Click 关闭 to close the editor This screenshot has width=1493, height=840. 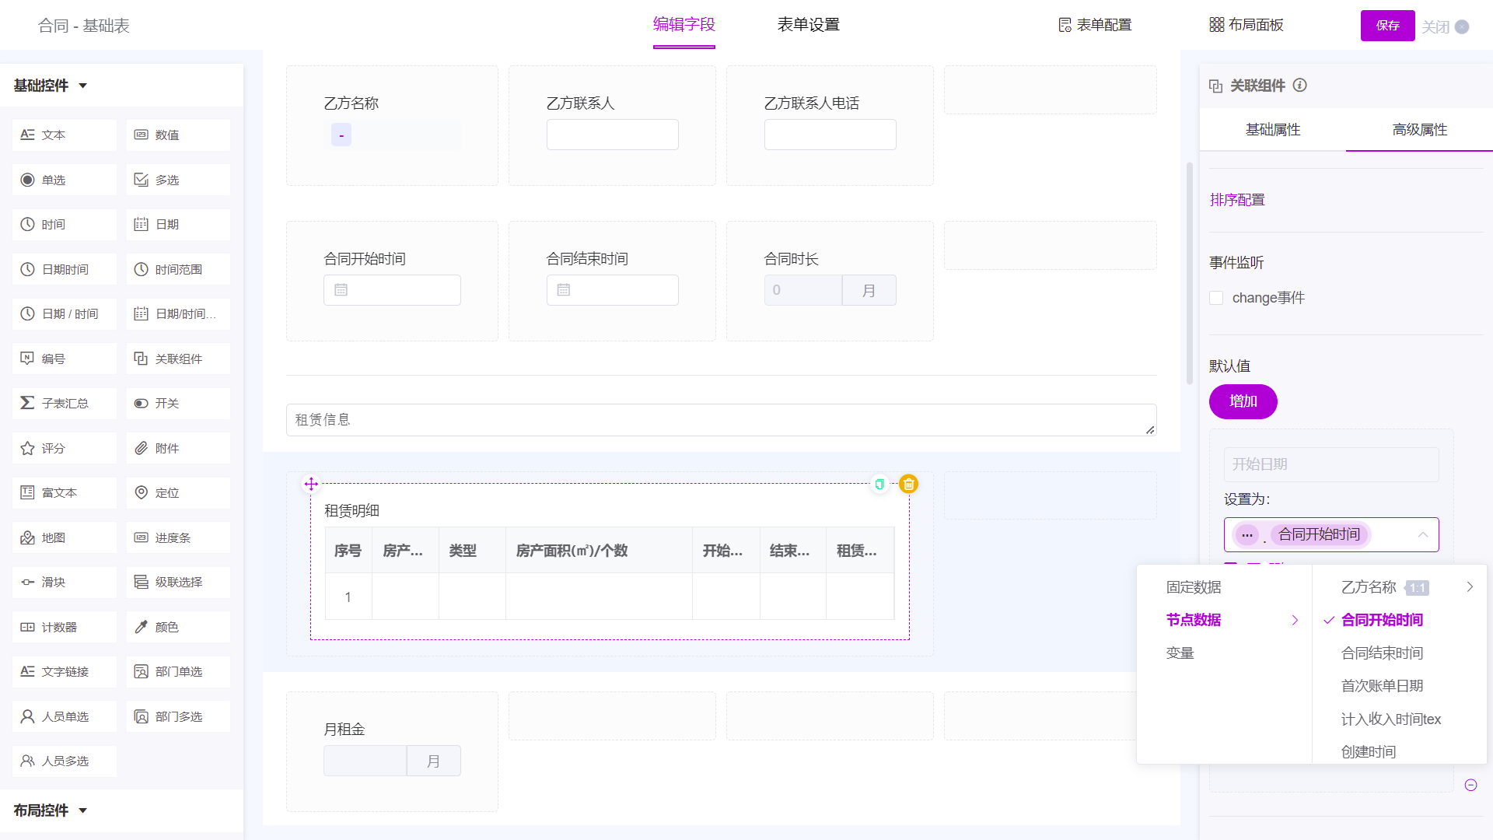point(1446,27)
